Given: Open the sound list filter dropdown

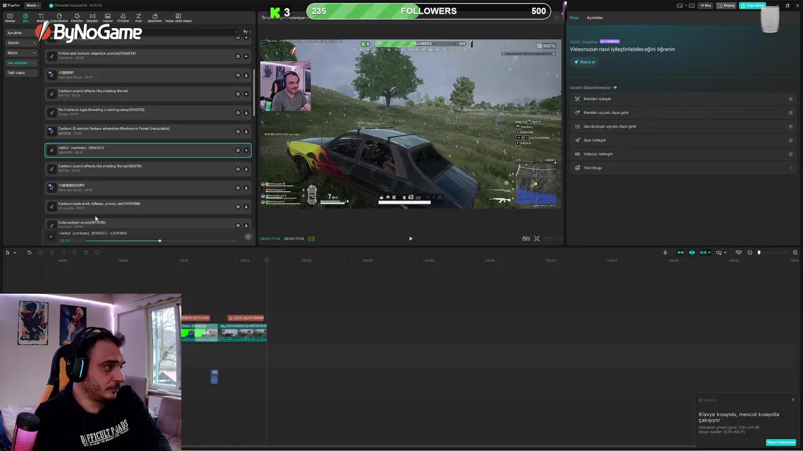Looking at the screenshot, I should (x=247, y=32).
